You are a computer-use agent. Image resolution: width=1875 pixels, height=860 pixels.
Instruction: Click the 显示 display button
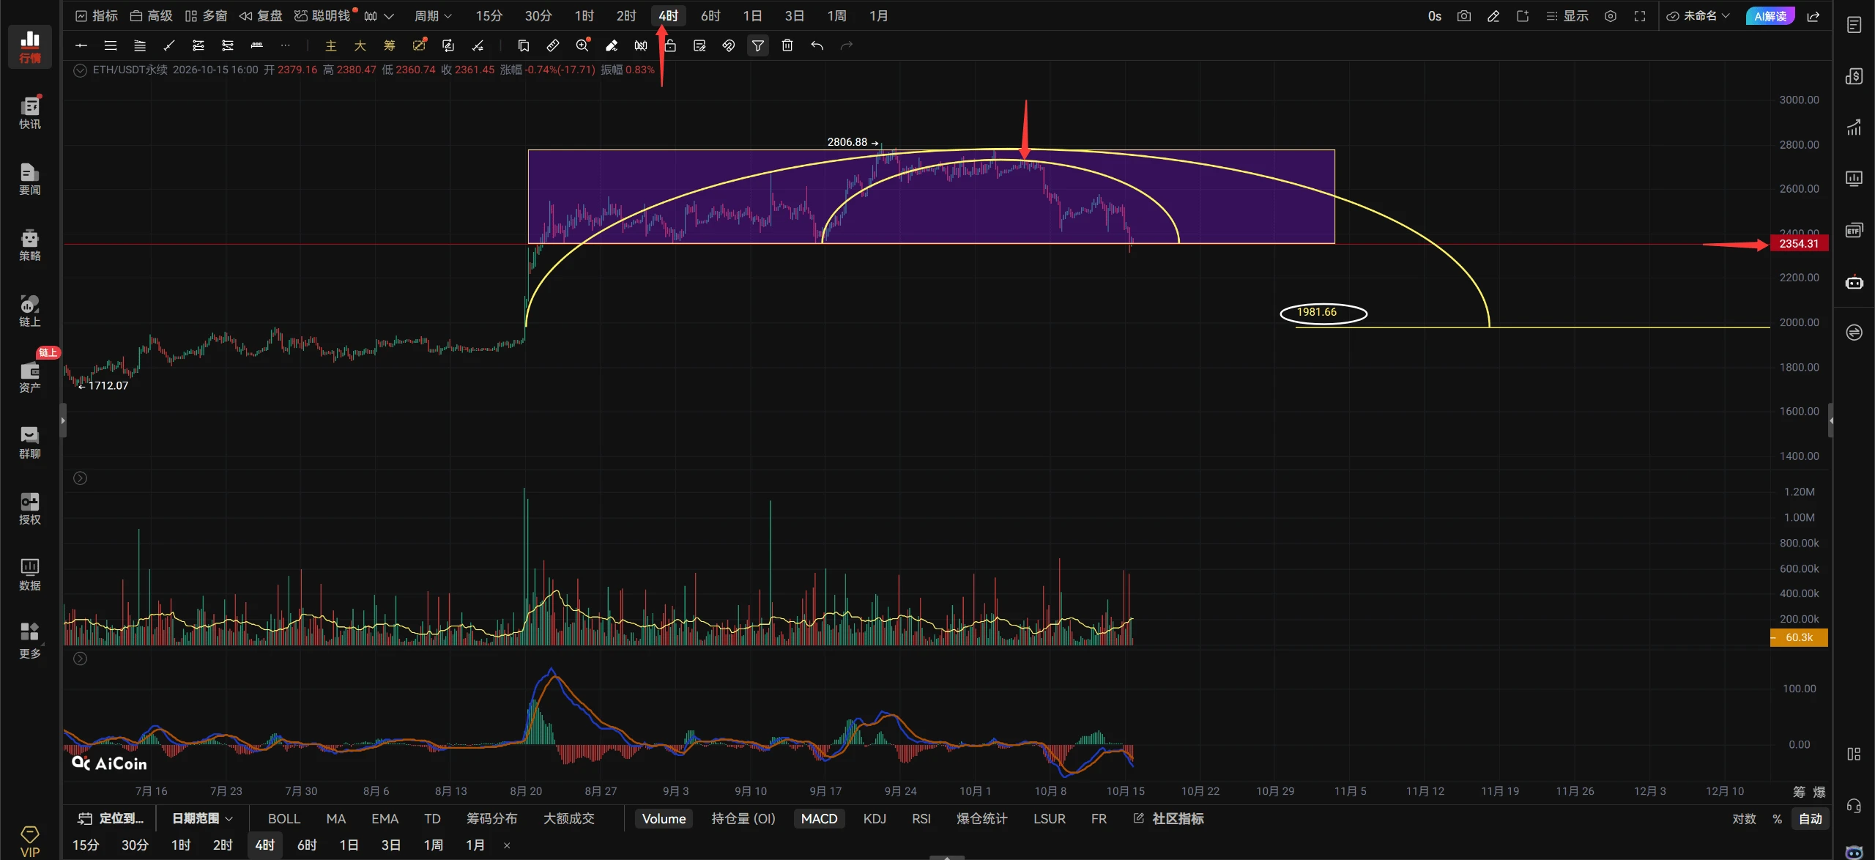click(1567, 16)
